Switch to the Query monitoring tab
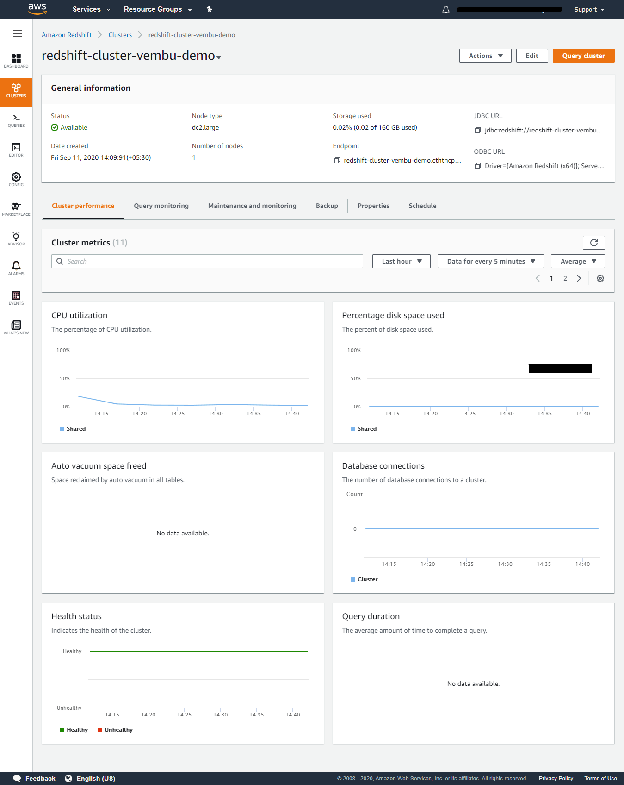Image resolution: width=624 pixels, height=785 pixels. click(x=161, y=206)
